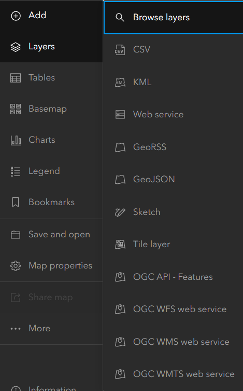Open the Layers stack icon
Viewport: 243px width, 391px height.
pyautogui.click(x=16, y=47)
